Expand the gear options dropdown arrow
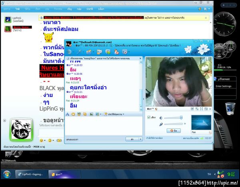 [x=129, y=52]
